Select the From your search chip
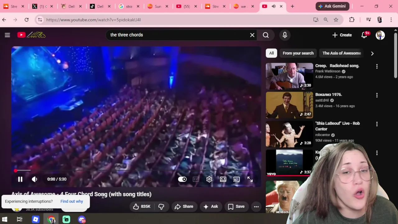398x224 pixels. pos(298,53)
